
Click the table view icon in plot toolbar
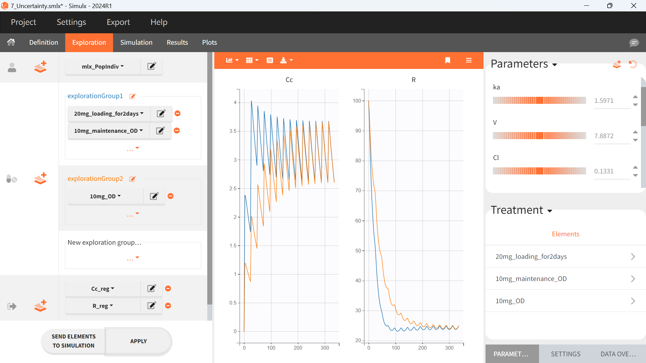(270, 60)
